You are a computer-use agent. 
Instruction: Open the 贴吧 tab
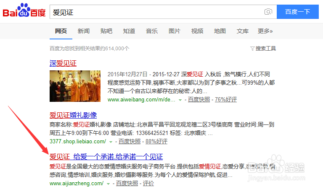coord(106,31)
